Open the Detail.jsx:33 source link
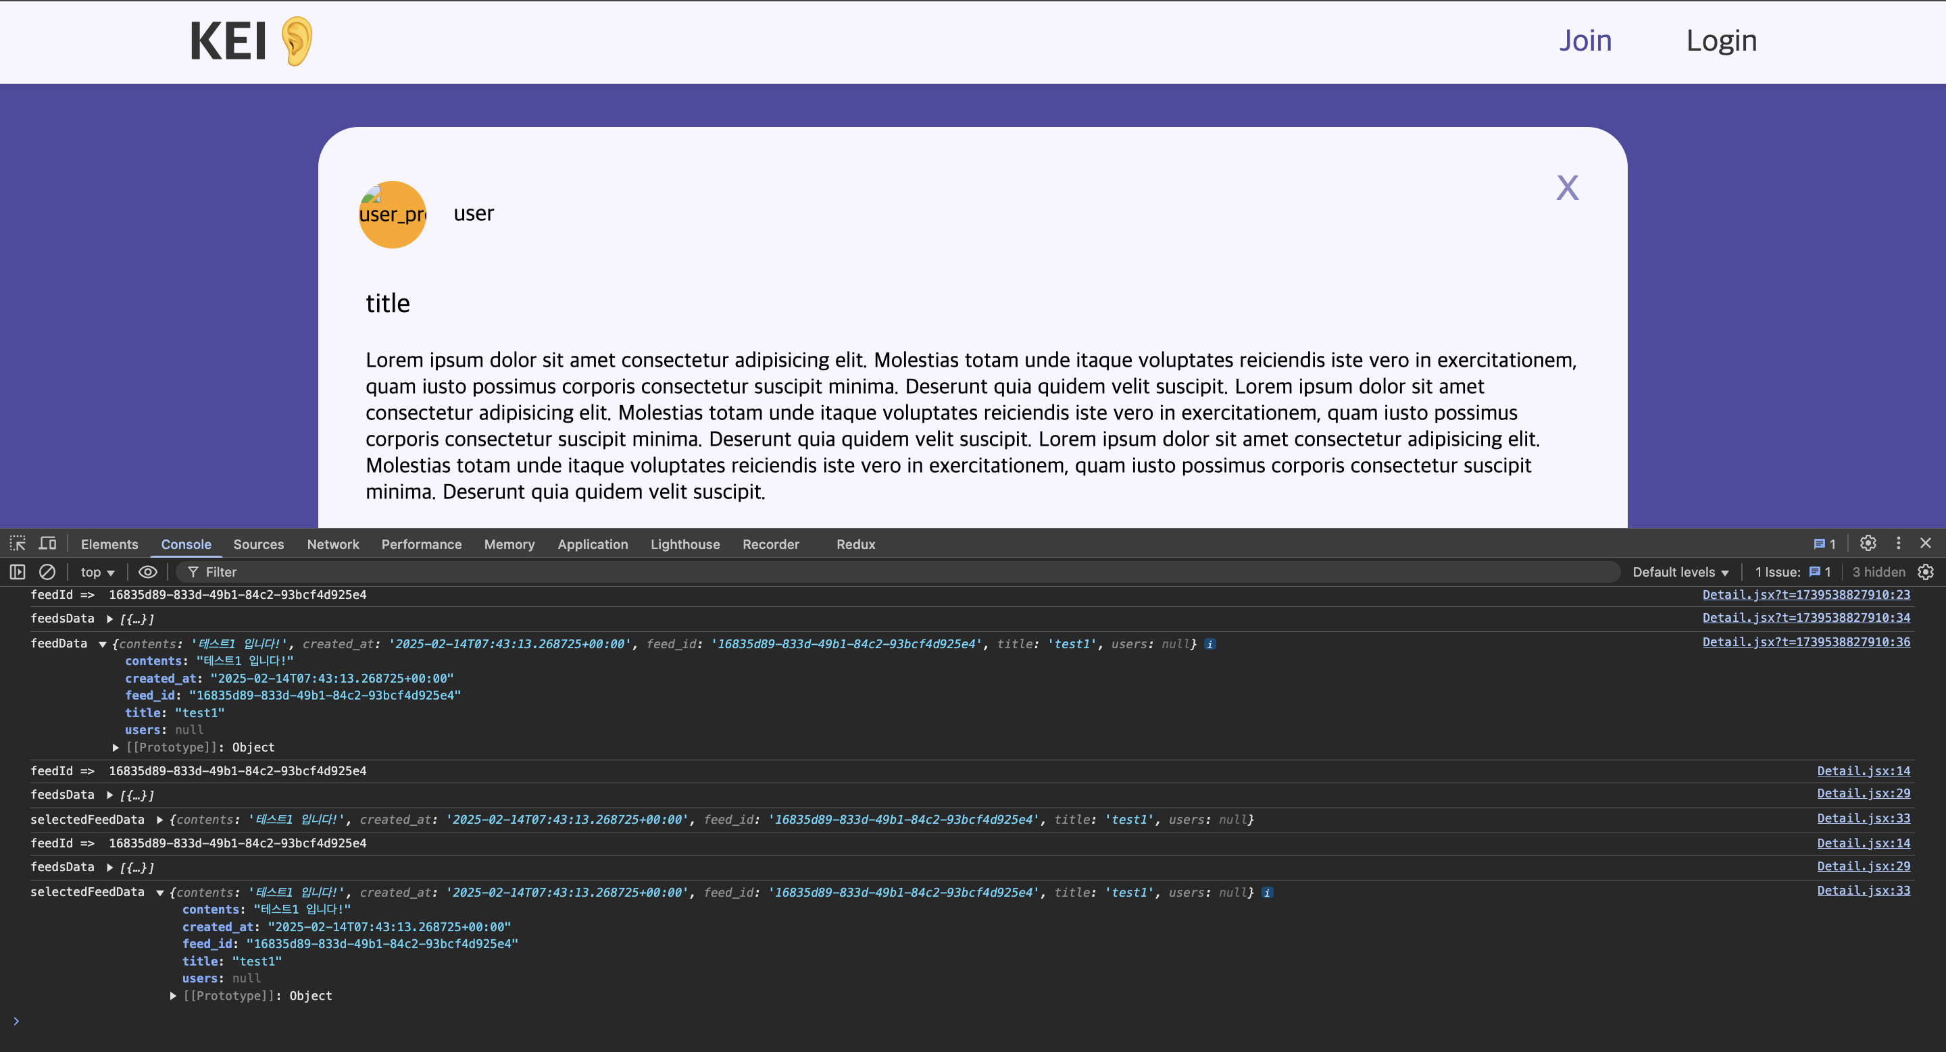The width and height of the screenshot is (1946, 1052). [1863, 818]
